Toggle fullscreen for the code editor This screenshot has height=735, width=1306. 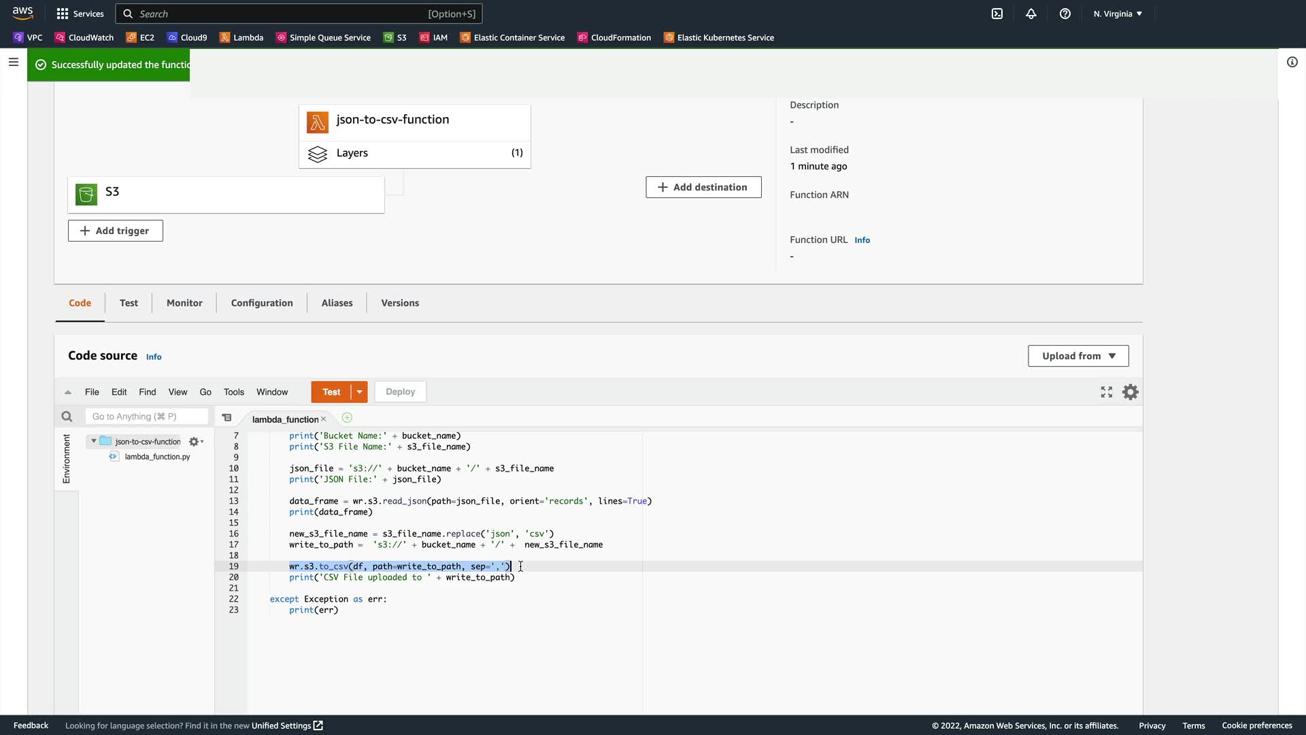coord(1107,392)
